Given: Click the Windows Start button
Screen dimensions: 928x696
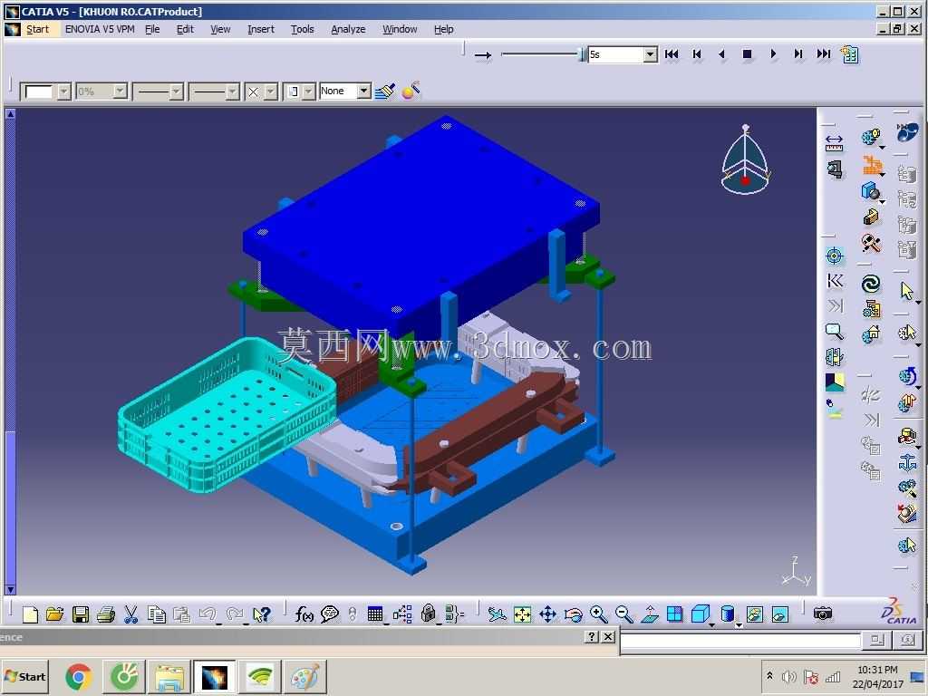Looking at the screenshot, I should coord(24,676).
